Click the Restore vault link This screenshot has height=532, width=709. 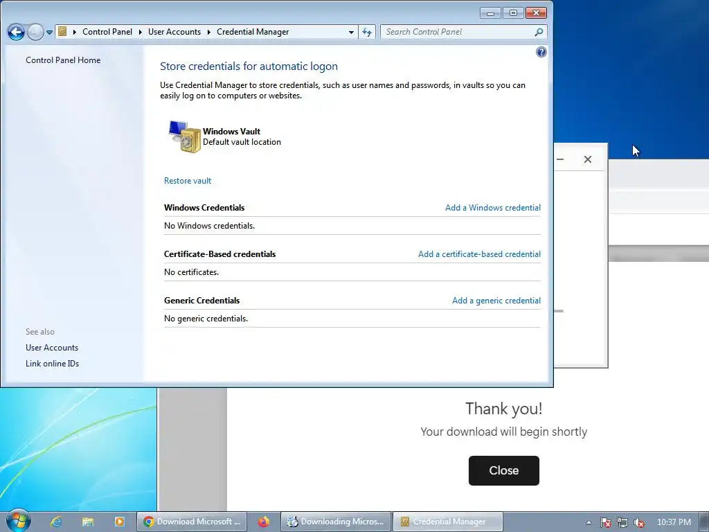tap(188, 181)
